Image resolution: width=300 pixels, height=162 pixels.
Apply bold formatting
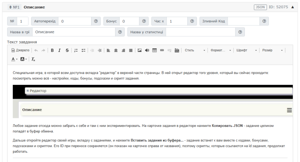click(52, 51)
